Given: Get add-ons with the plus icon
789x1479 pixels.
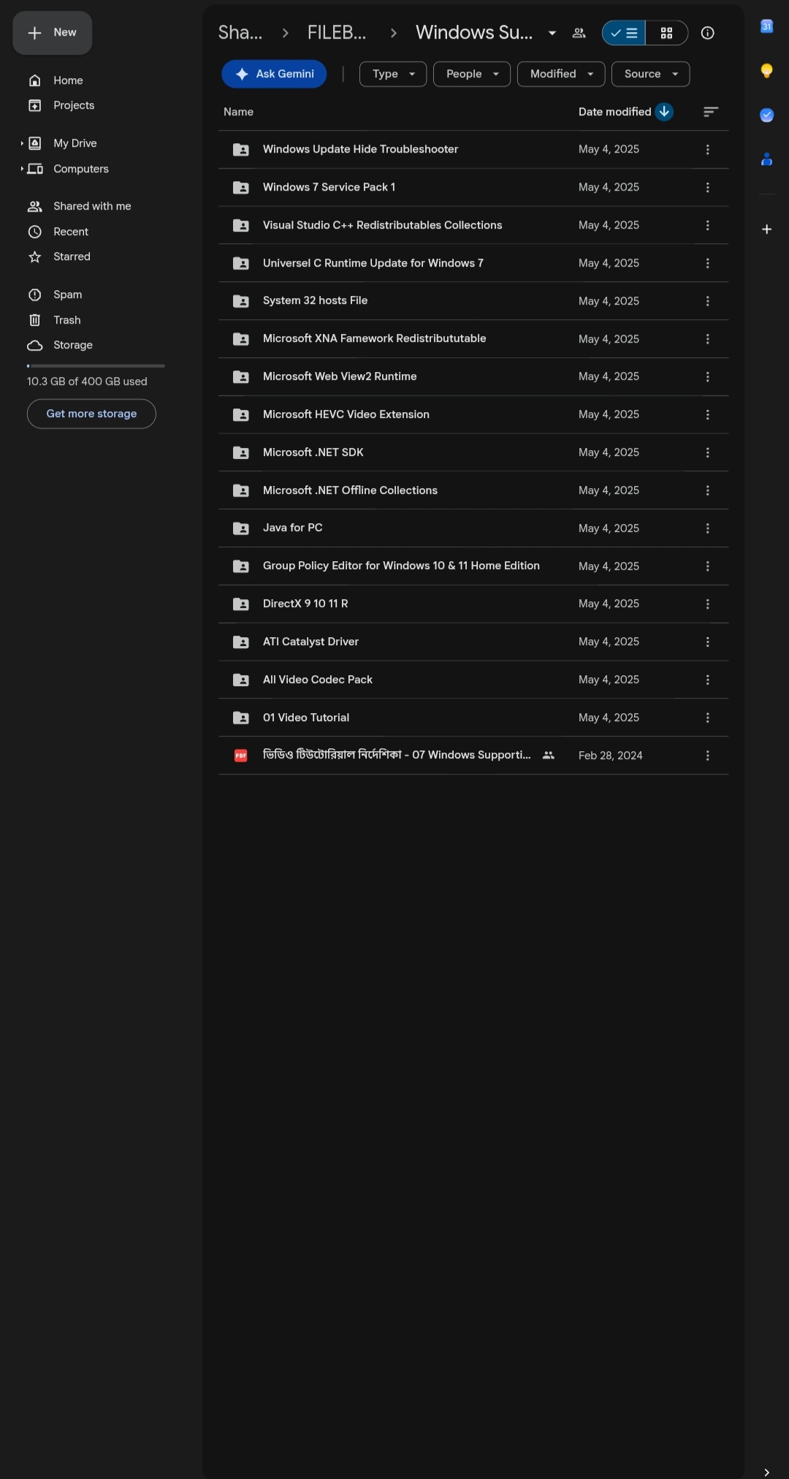Looking at the screenshot, I should click(766, 229).
